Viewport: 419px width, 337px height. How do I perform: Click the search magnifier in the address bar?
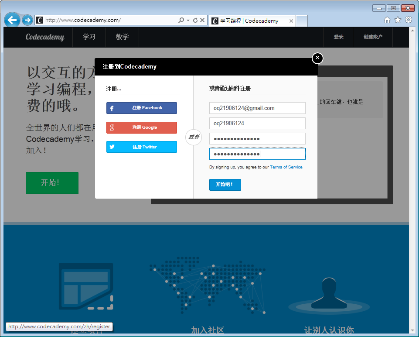[x=181, y=20]
